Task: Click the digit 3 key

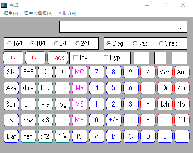Action: pos(131,104)
